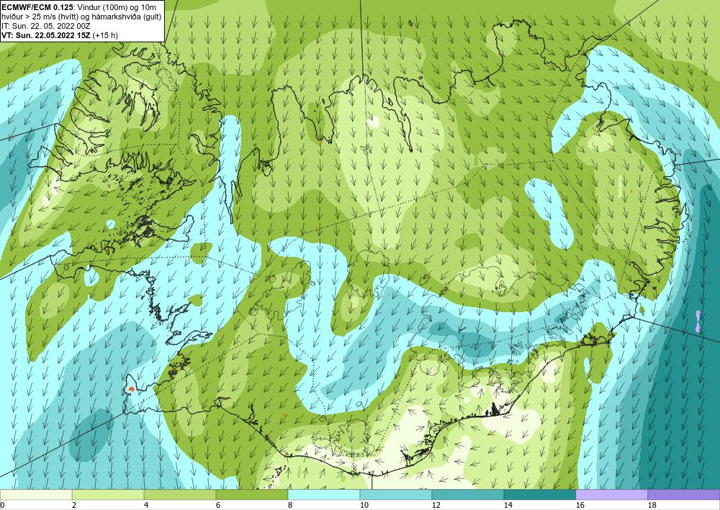Click the purple high-wind patch off the east coast
The image size is (720, 510).
click(698, 321)
